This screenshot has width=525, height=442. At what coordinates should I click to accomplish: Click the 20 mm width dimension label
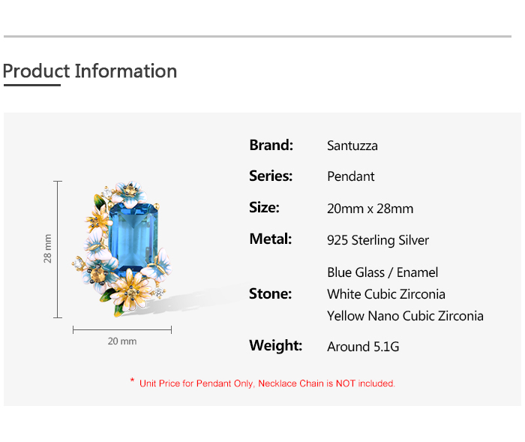tap(122, 341)
